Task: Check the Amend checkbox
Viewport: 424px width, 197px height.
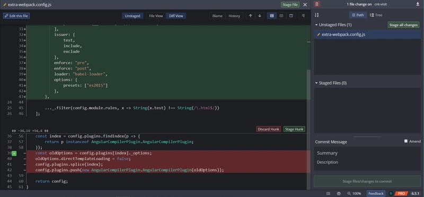Action: [405, 141]
